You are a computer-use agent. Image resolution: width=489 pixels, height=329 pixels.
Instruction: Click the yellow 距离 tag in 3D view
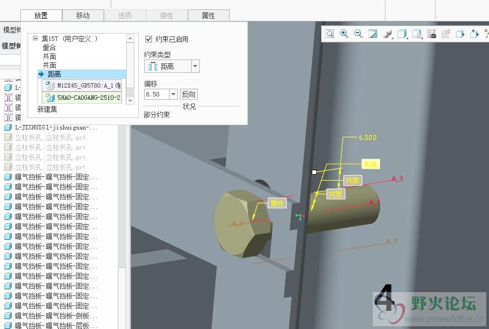point(371,164)
